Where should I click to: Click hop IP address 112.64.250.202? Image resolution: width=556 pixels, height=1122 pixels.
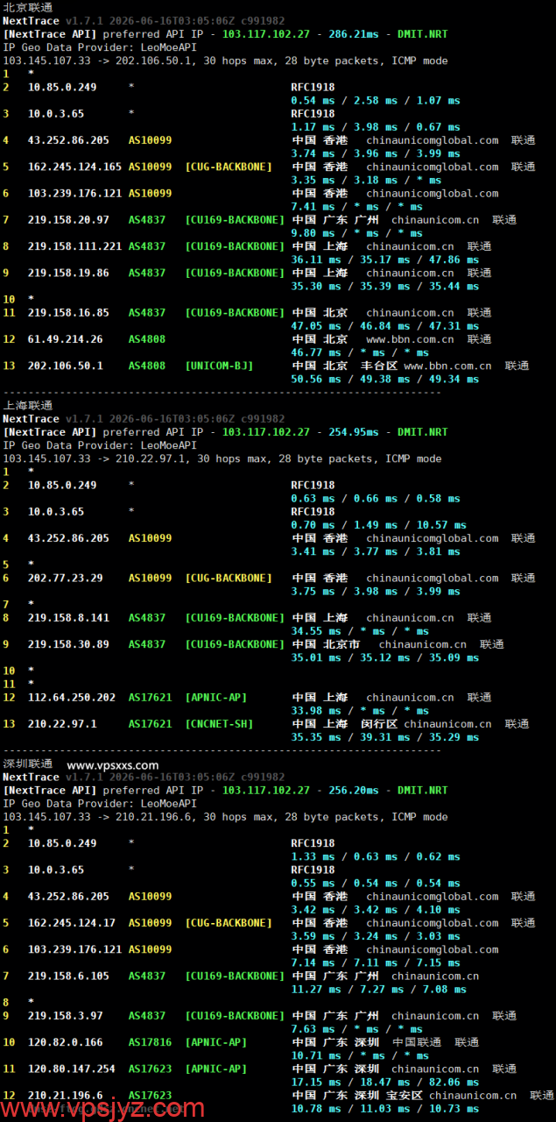[72, 698]
